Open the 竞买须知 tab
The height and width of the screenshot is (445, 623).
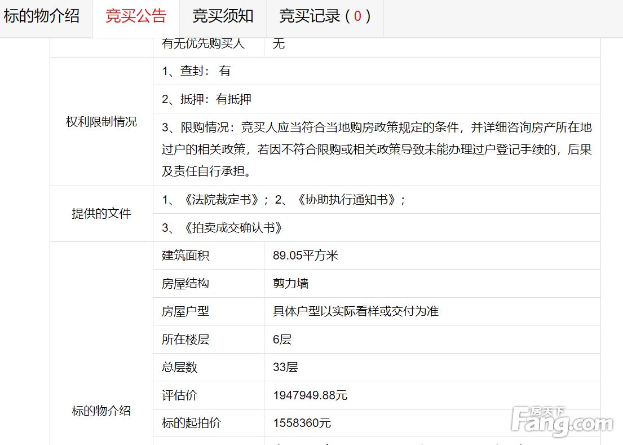(x=223, y=16)
